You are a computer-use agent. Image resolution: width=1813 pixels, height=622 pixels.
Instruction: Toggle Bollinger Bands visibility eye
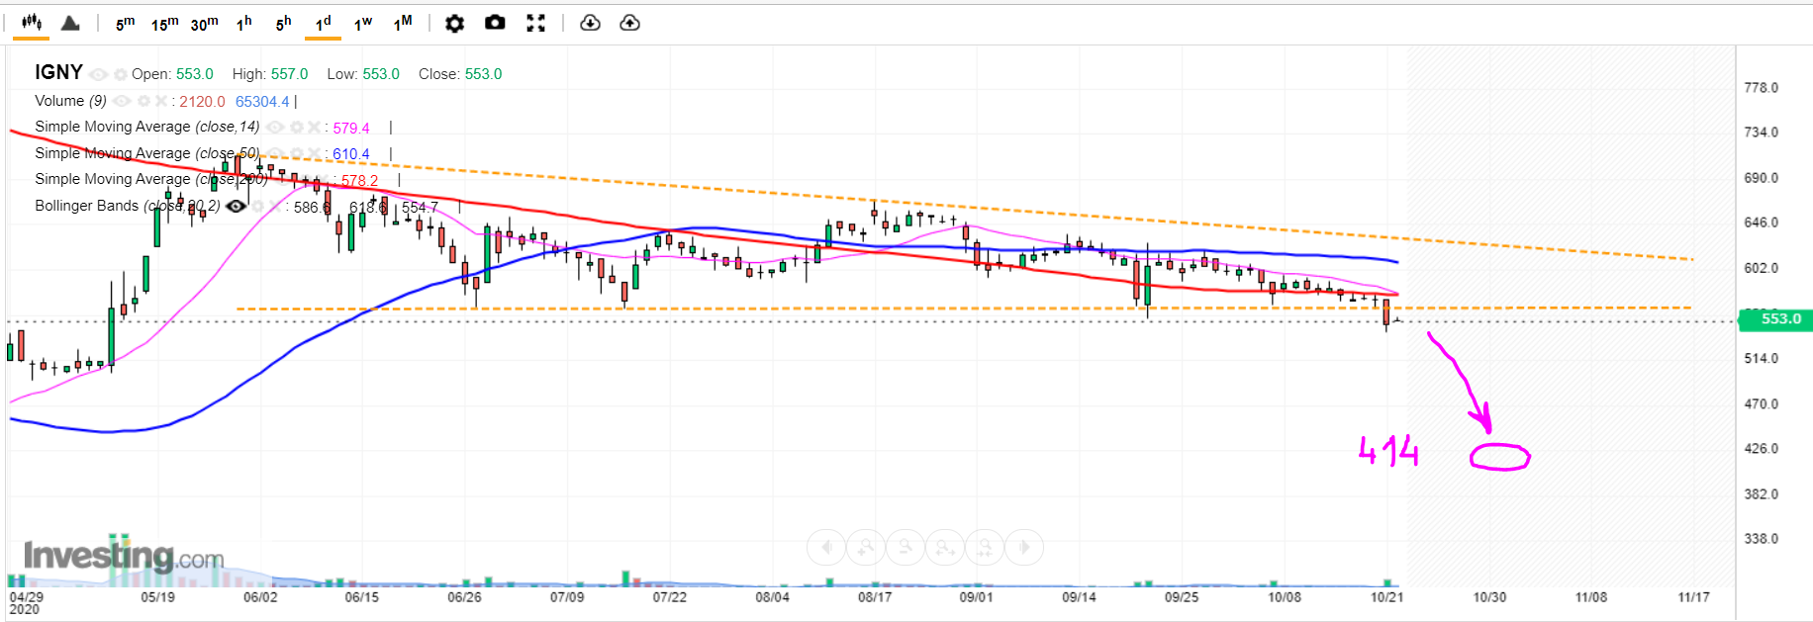(237, 206)
